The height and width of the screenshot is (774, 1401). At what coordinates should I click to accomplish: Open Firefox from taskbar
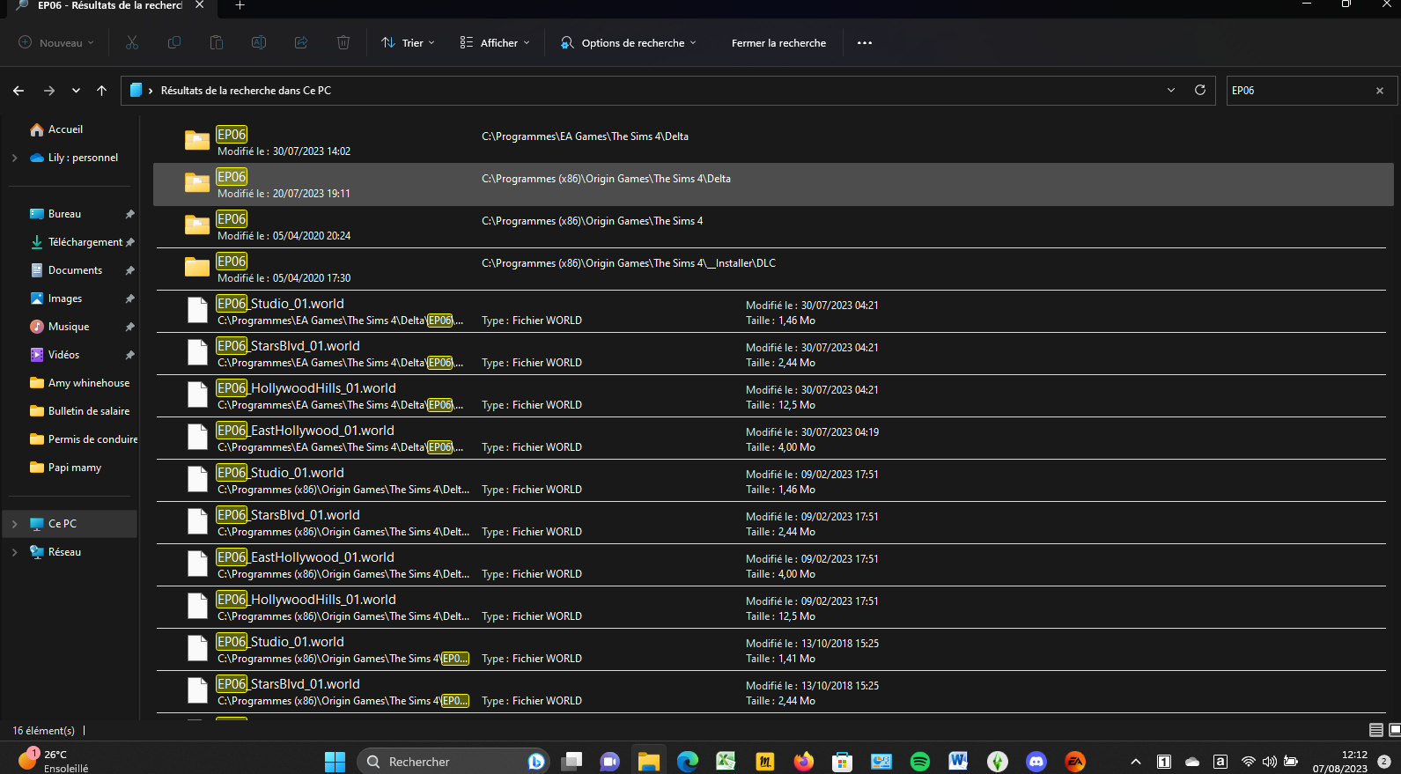pos(804,762)
